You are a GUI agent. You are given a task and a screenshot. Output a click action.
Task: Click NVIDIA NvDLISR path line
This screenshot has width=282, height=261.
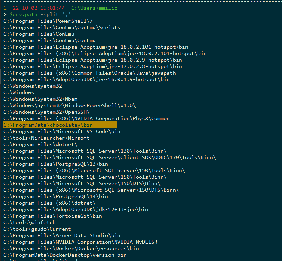[80, 242]
